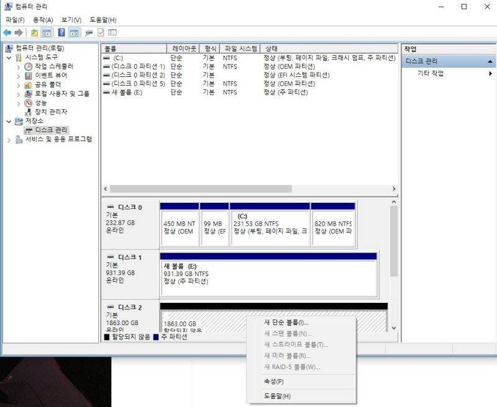Image resolution: width=497 pixels, height=407 pixels.
Task: Select the 931.39 GB New Volume (E:) partition
Action: [268, 278]
